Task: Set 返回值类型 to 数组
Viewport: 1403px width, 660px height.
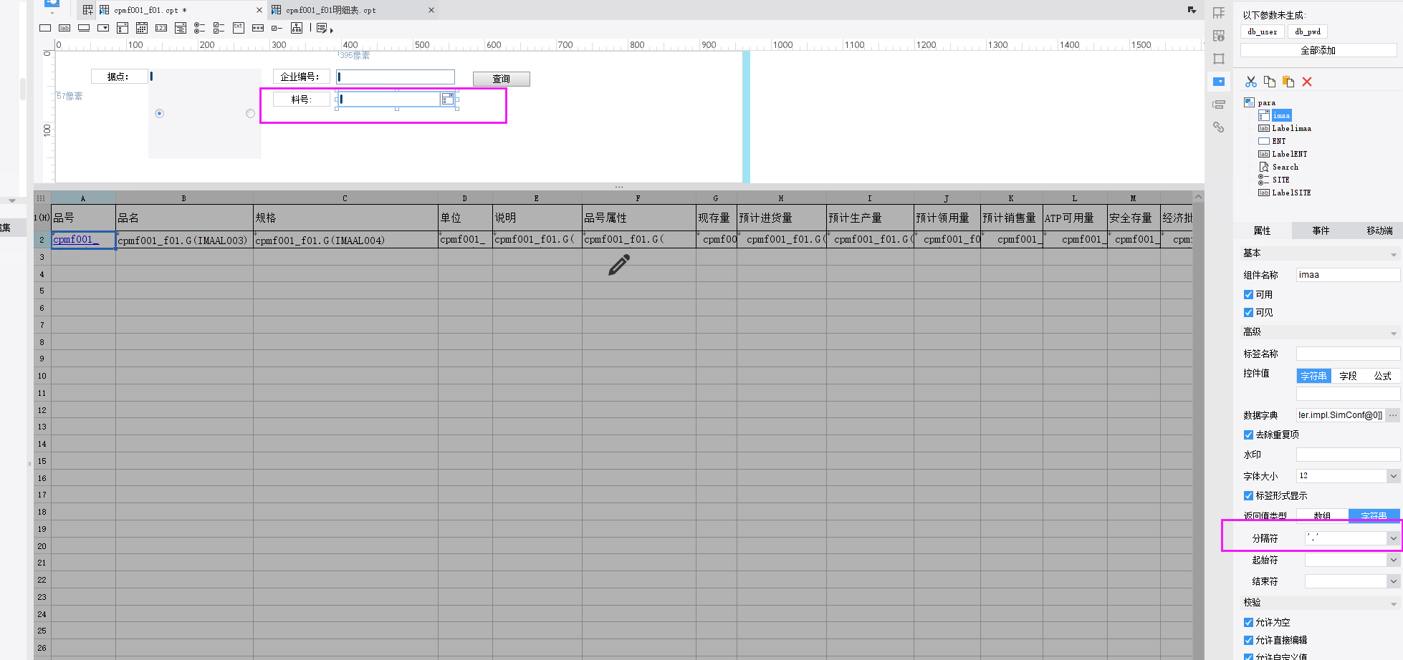Action: (x=1322, y=515)
